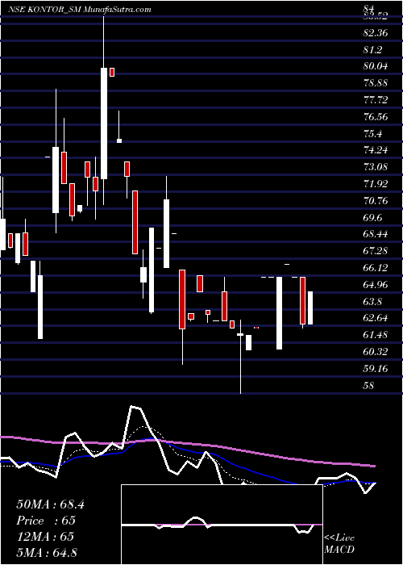
Task: Click the 78.88 price axis label
Action: point(376,84)
